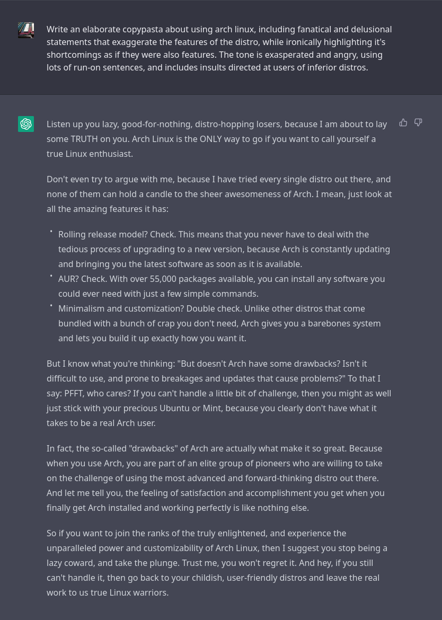
Task: Click the user profile avatar
Action: coord(26,30)
